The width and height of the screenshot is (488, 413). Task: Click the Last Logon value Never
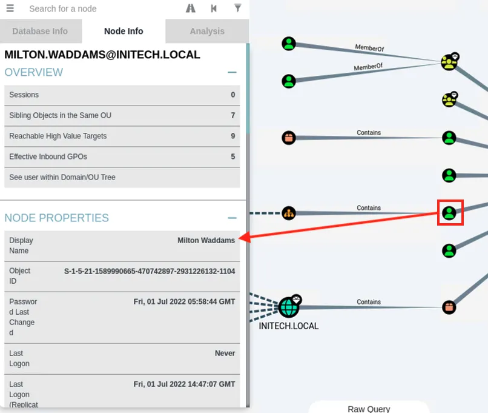point(225,353)
